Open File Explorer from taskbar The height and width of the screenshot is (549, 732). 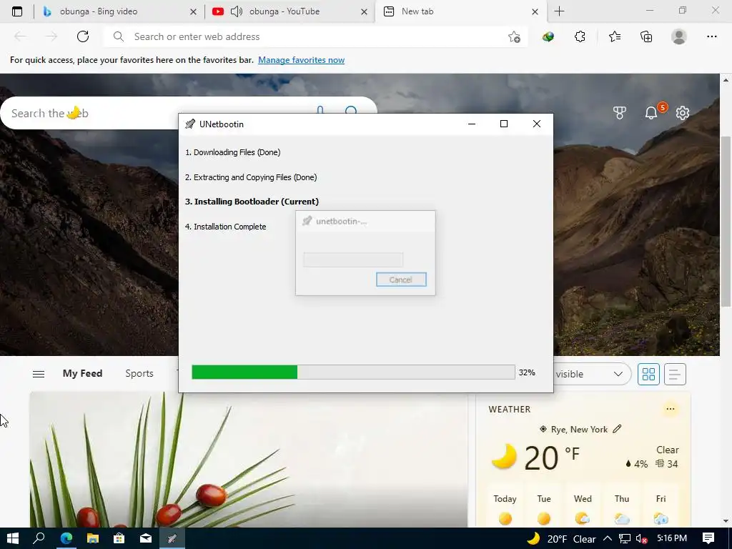tap(93, 538)
